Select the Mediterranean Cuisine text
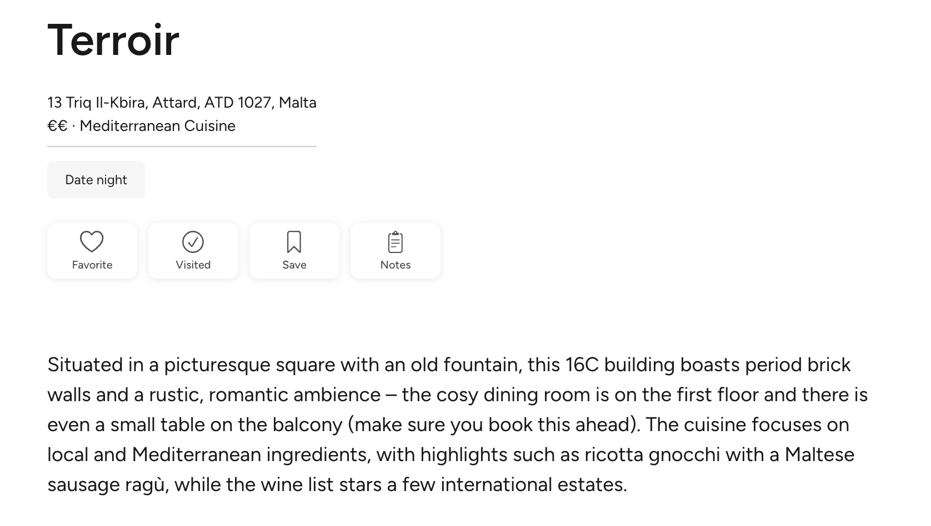Image resolution: width=931 pixels, height=526 pixels. pos(157,126)
